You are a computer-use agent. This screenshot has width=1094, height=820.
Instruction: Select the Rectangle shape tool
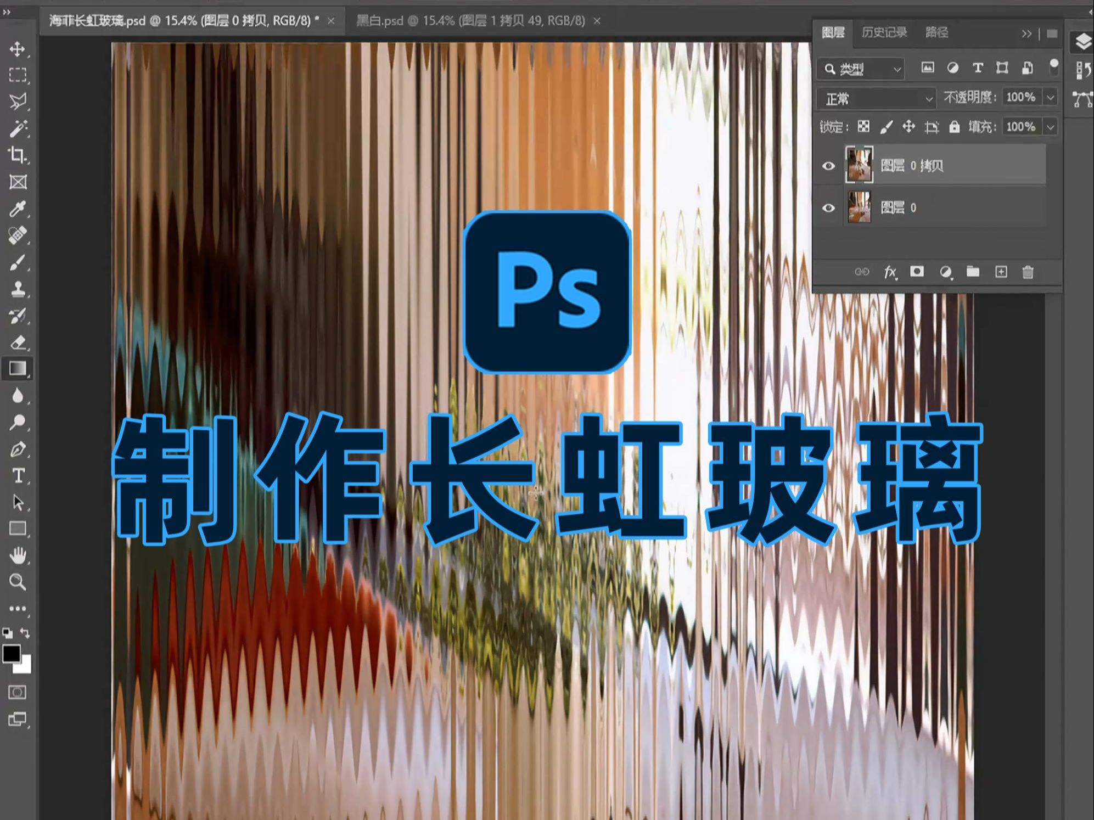point(18,529)
